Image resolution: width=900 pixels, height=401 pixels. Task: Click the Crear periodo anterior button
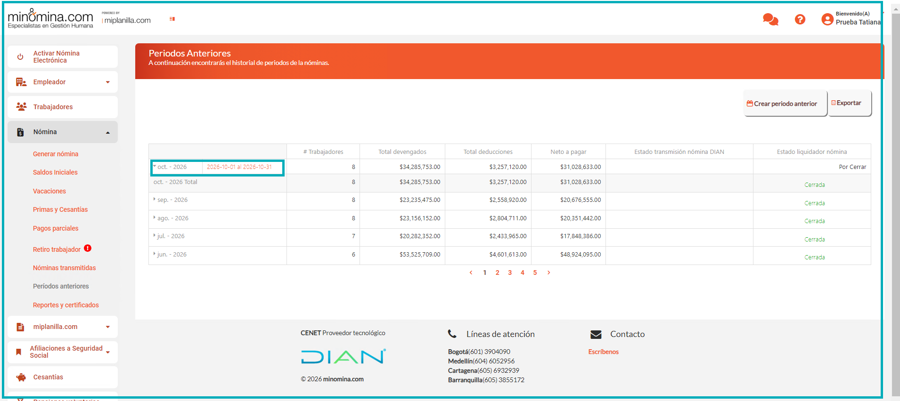pos(785,103)
